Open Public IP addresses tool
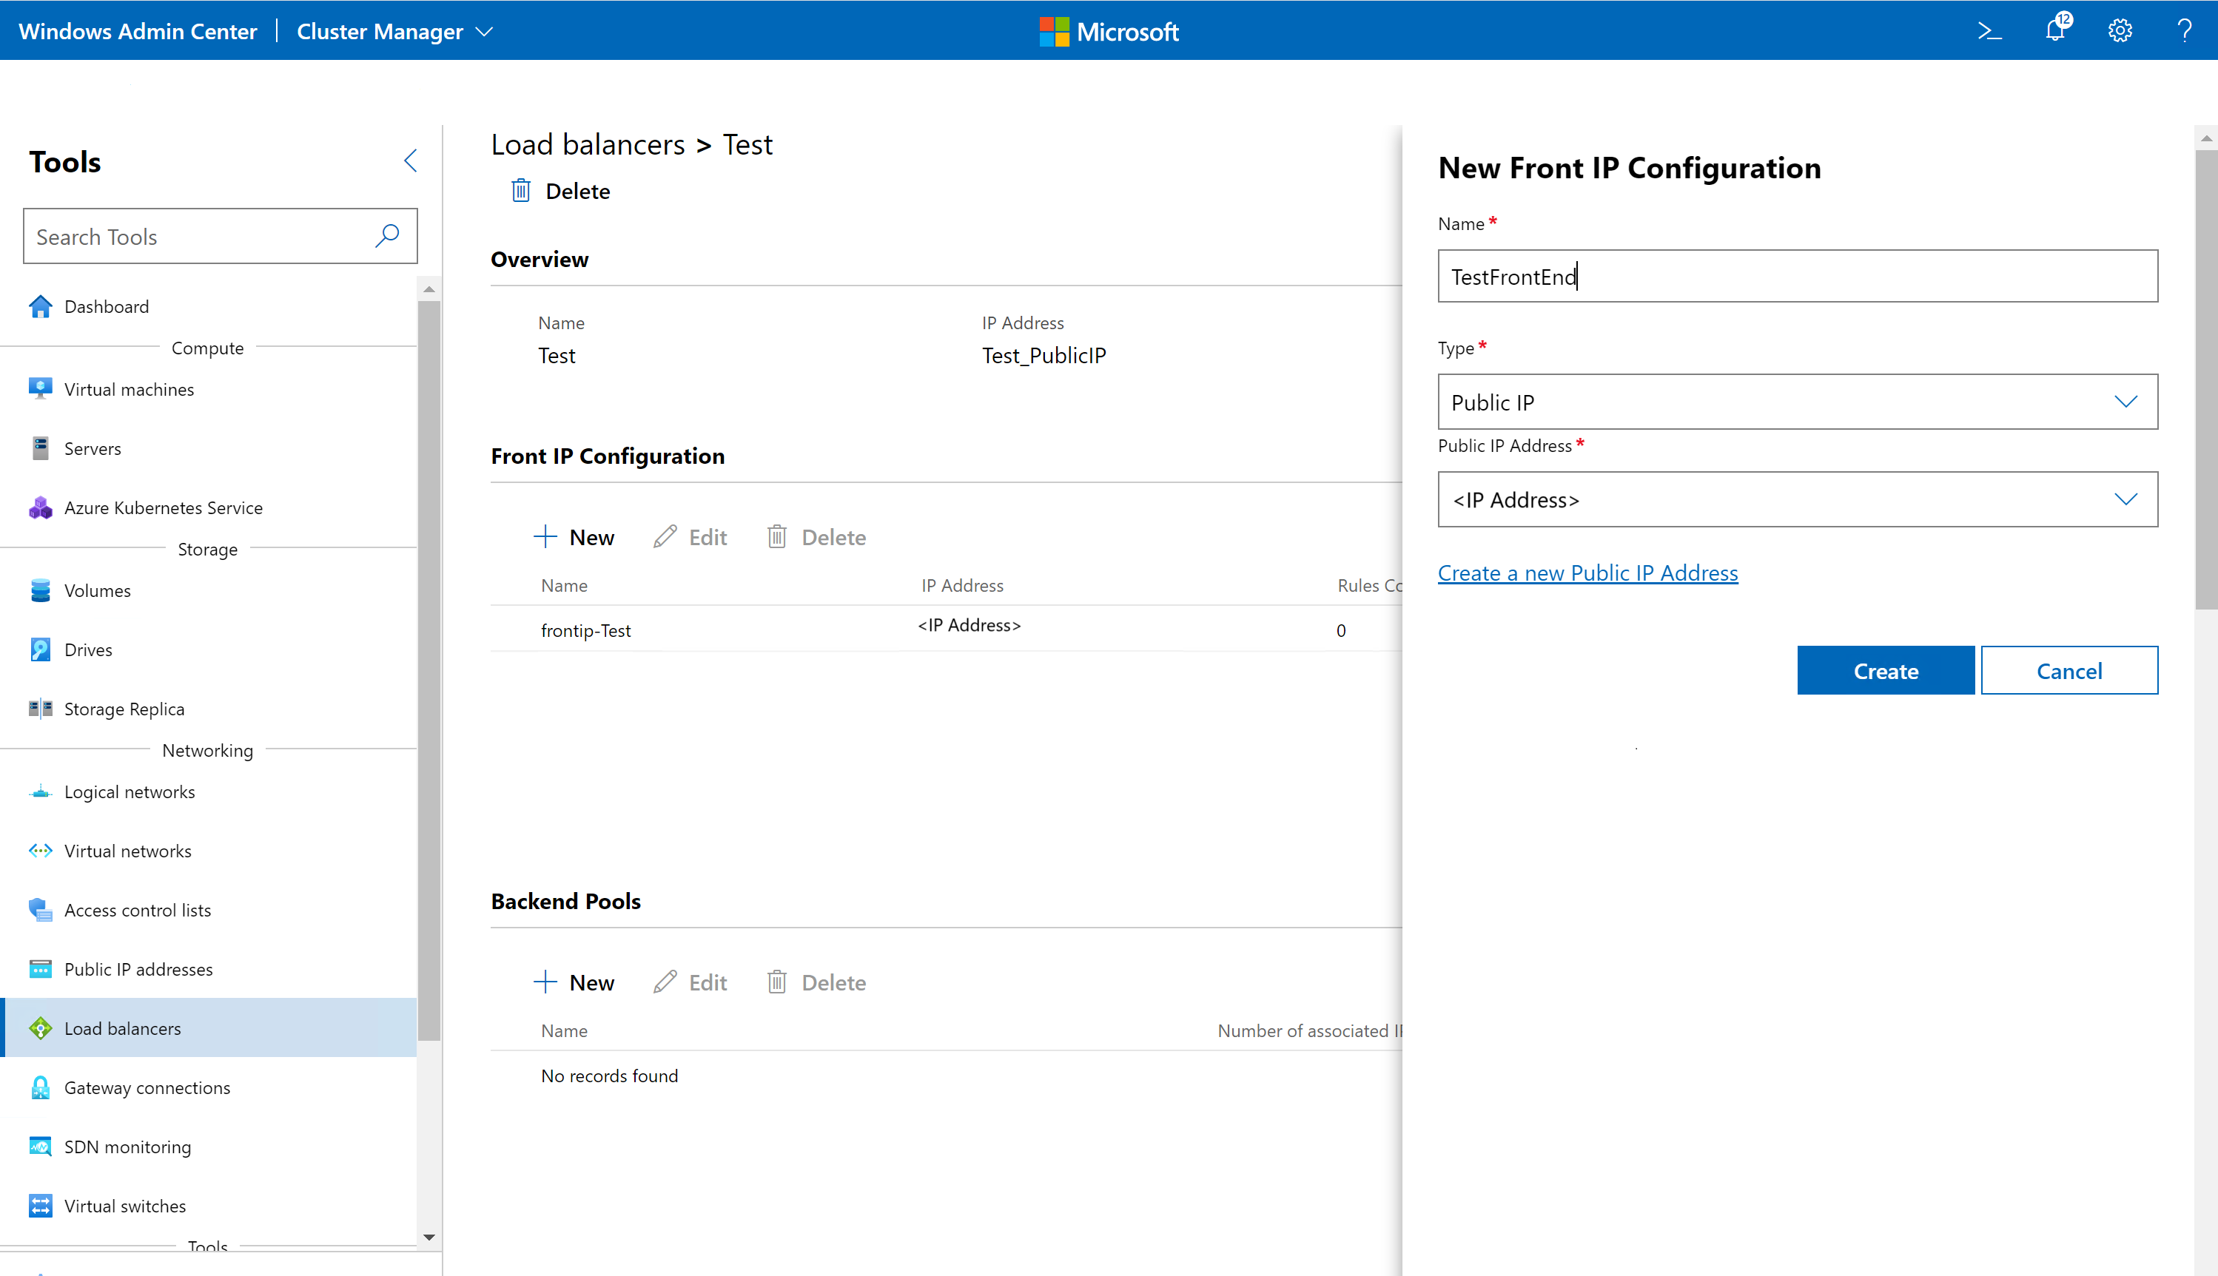This screenshot has width=2218, height=1276. point(138,969)
